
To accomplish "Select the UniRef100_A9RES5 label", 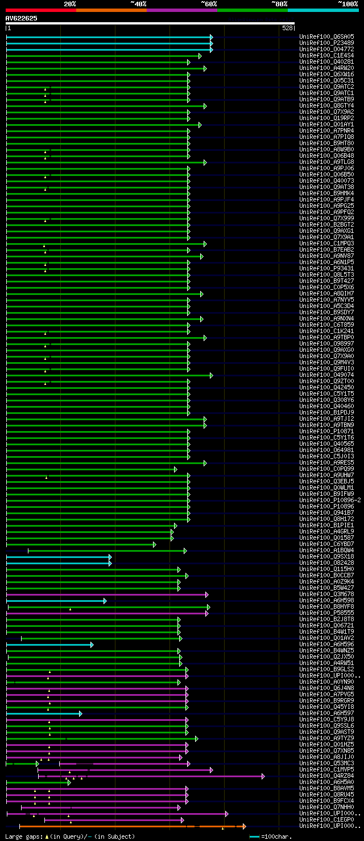I will point(326,463).
